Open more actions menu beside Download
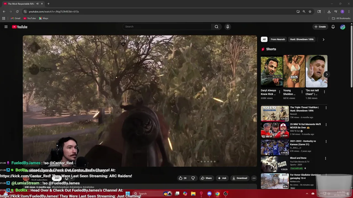 tap(254, 178)
